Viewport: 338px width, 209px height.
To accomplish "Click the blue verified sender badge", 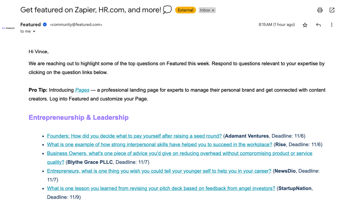I will coord(45,25).
